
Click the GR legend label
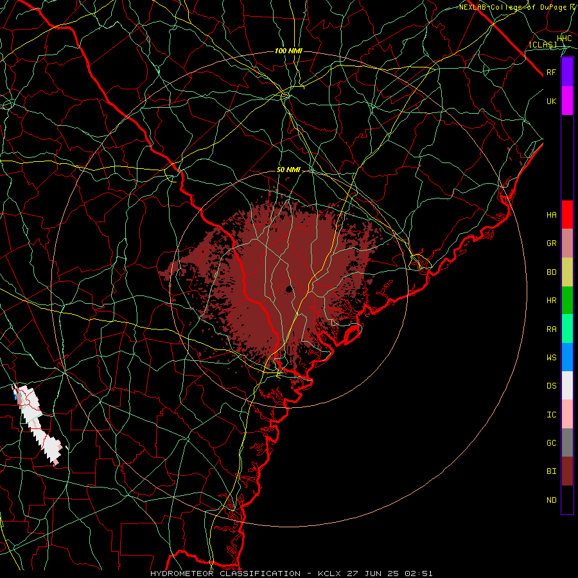coord(552,243)
